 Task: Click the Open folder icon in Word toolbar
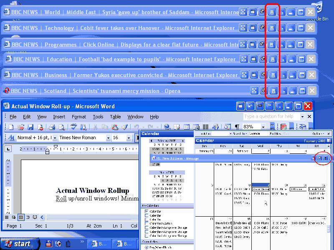20,127
